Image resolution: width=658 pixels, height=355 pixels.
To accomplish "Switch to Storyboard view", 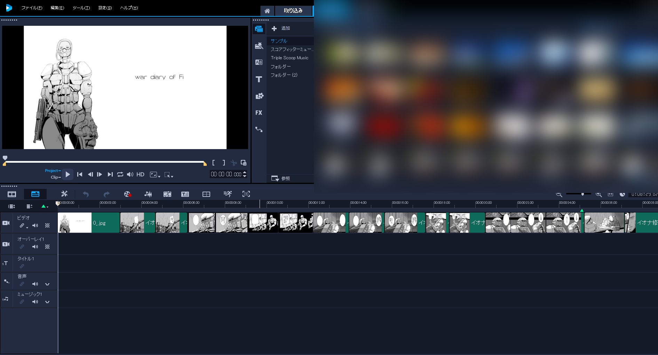I will click(x=12, y=194).
